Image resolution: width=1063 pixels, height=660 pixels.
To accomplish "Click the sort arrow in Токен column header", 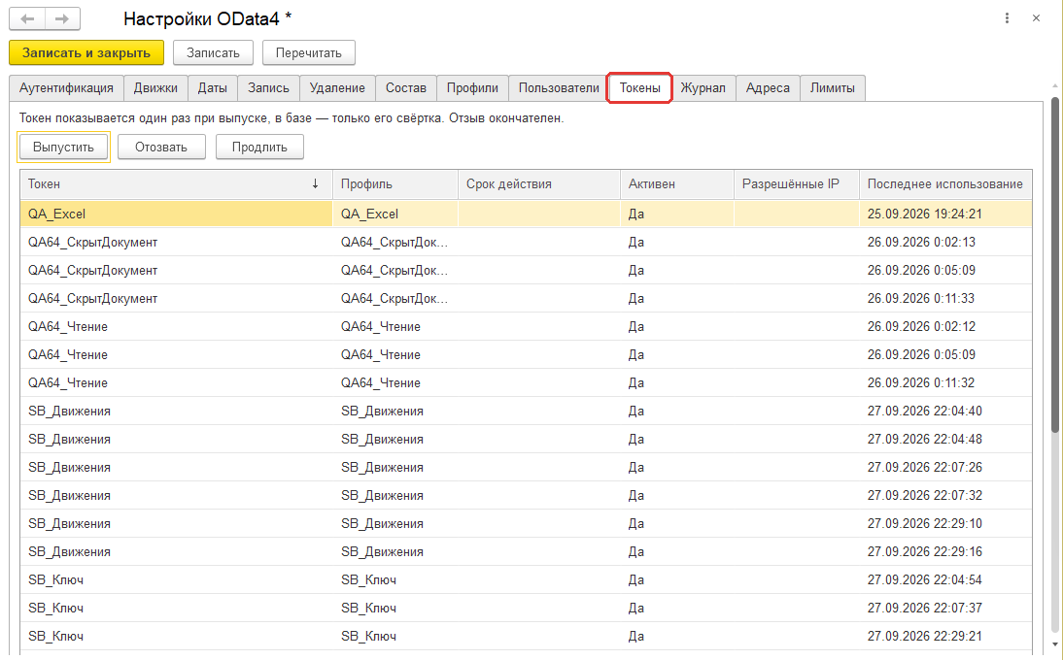I will [x=315, y=184].
